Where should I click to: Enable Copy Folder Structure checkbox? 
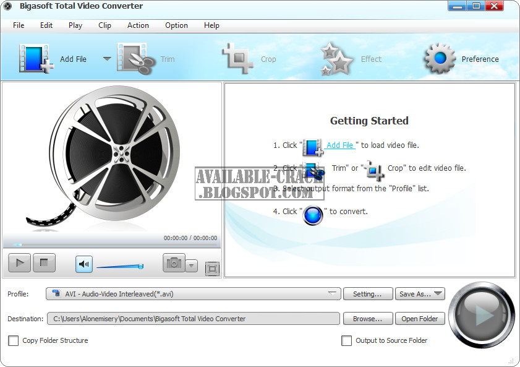[13, 340]
